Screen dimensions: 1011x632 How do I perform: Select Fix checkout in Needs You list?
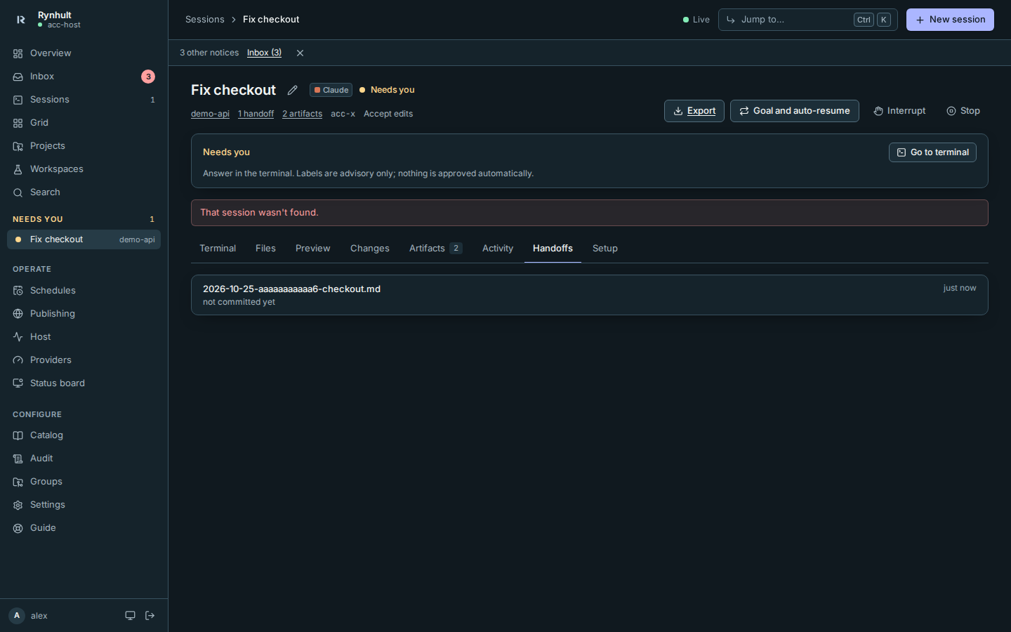(84, 239)
